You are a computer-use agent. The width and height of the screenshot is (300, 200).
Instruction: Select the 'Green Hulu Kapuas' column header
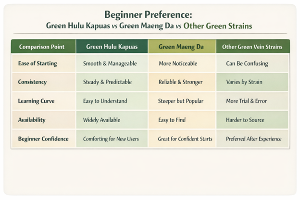[112, 47]
